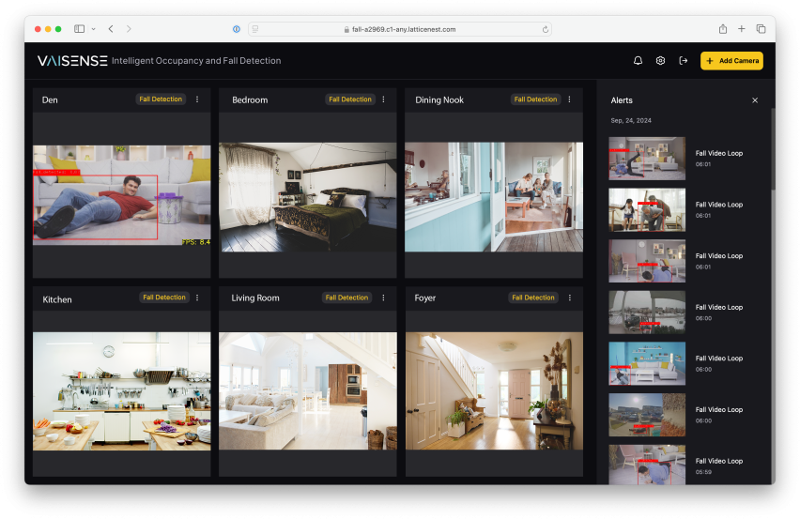Click the Add Camera button
The image size is (800, 519).
[731, 61]
